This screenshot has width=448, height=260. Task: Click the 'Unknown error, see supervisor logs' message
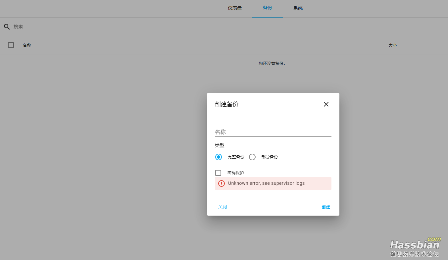point(267,183)
